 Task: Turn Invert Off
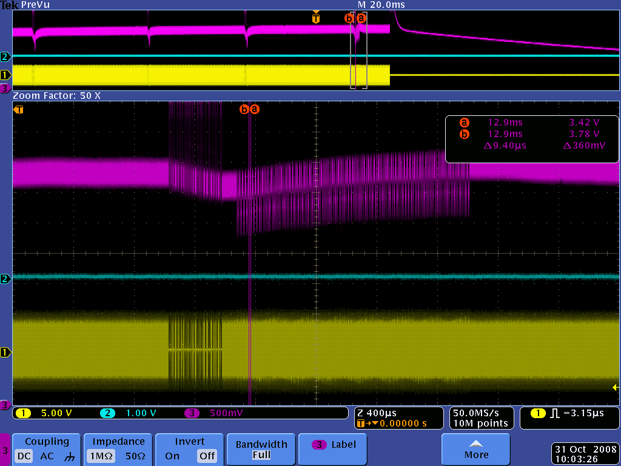click(x=207, y=456)
